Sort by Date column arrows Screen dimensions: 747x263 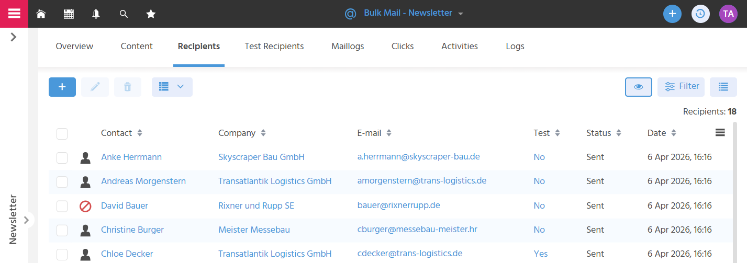tap(674, 133)
